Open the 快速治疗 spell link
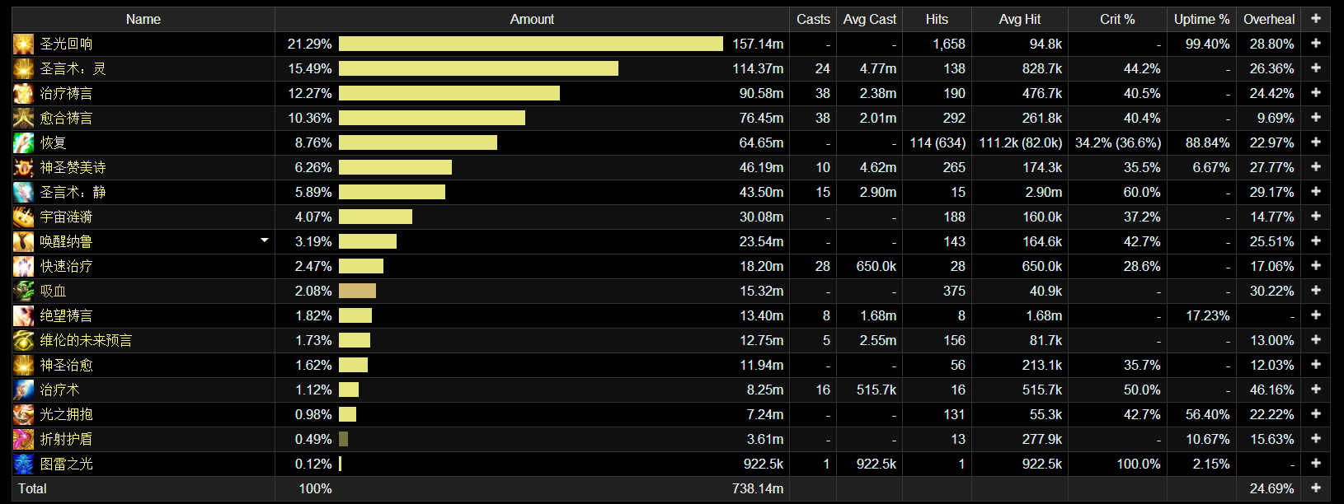Viewport: 1344px width, 504px height. [67, 267]
